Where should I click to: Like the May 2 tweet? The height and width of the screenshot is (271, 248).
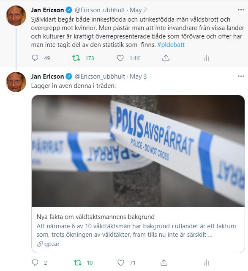coord(120,58)
